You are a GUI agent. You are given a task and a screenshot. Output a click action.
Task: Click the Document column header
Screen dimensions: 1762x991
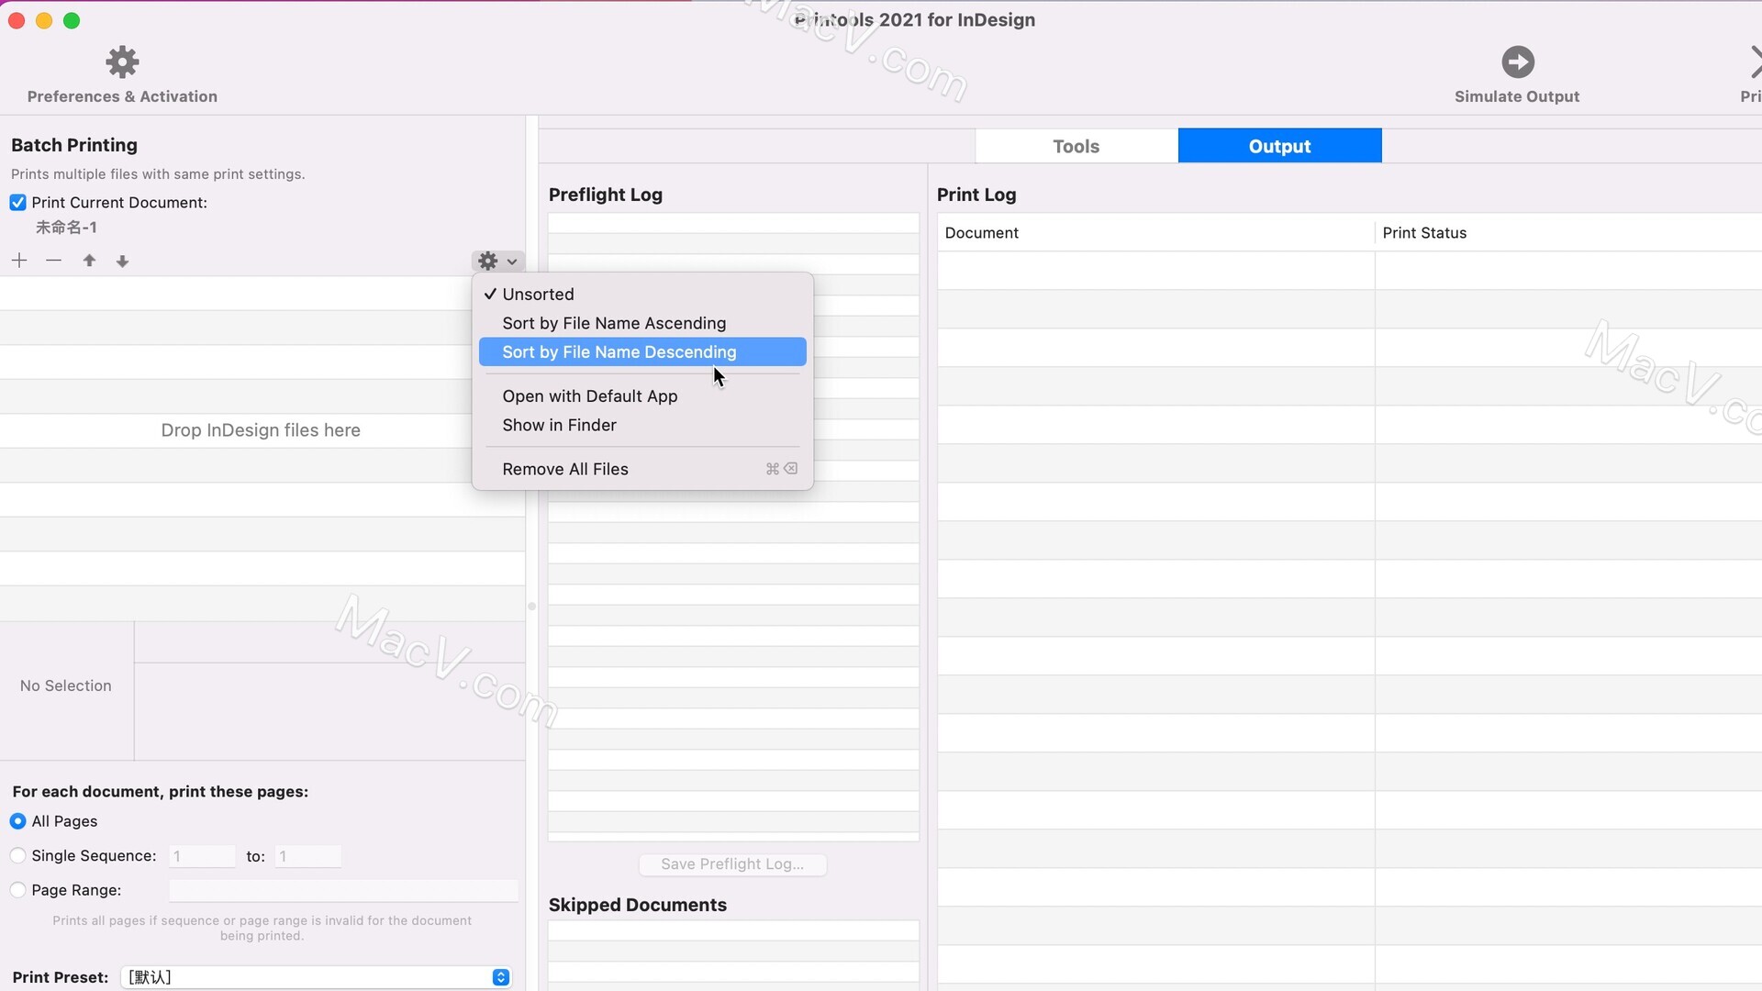1155,233
